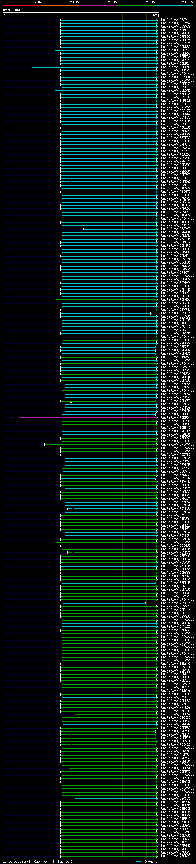Select the UniRef100_A1CPV8 label
The image size is (196, 864).
175,495
